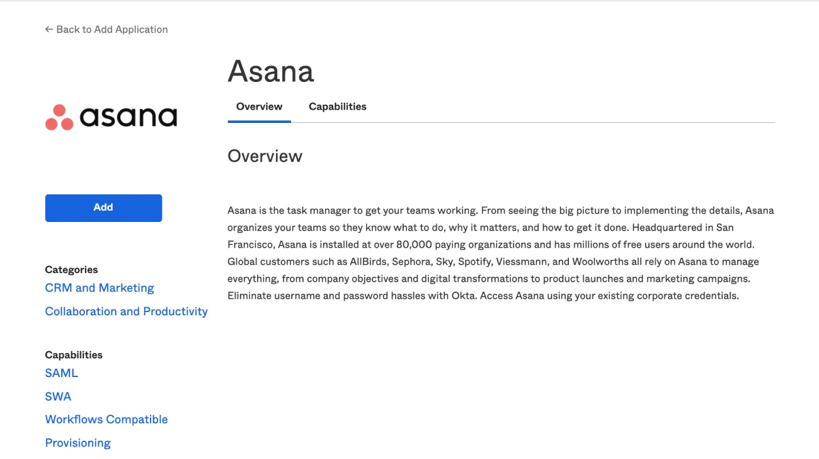Click the back arrow icon
The width and height of the screenshot is (819, 459).
[x=49, y=29]
